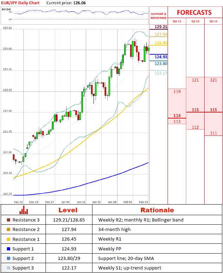Click the 111.45 price axis label
The height and width of the screenshot is (273, 223).
(x=7, y=132)
